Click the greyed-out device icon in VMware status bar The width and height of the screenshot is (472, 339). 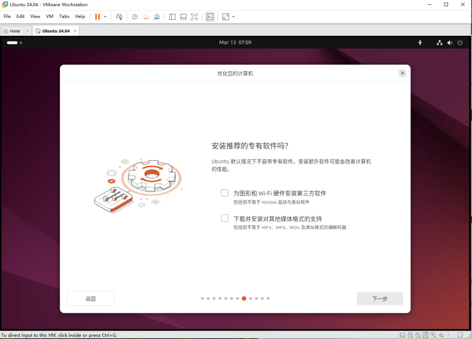coord(448,335)
